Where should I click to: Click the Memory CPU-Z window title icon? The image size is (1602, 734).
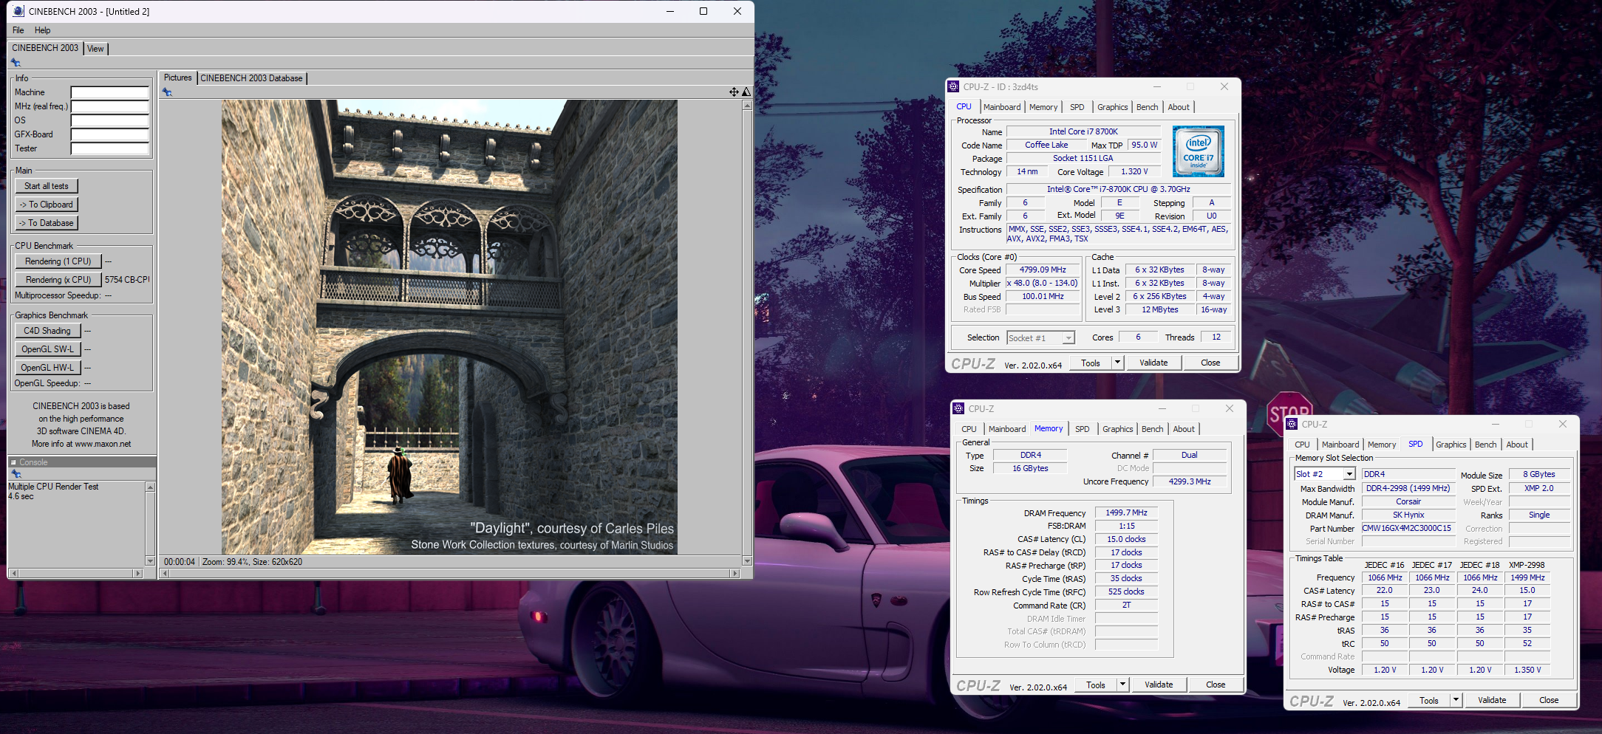958,408
